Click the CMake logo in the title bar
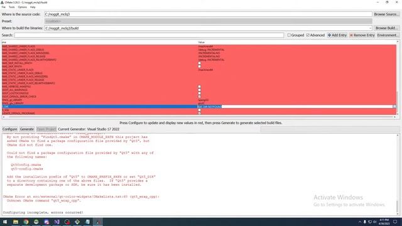 click(x=3, y=3)
